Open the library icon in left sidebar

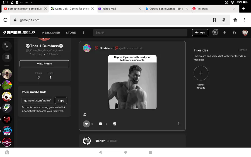click(x=7, y=57)
